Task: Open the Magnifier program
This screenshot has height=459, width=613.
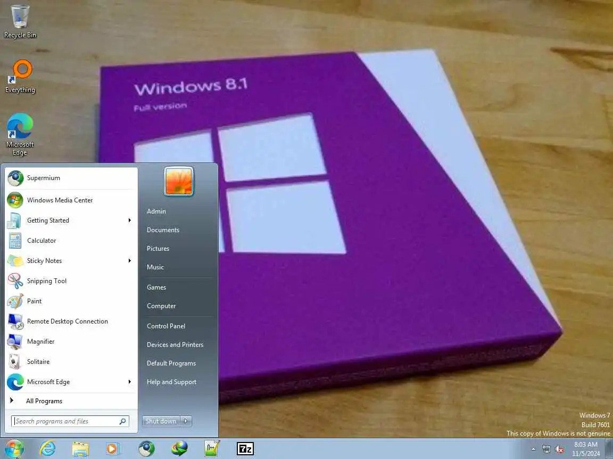Action: (71, 342)
